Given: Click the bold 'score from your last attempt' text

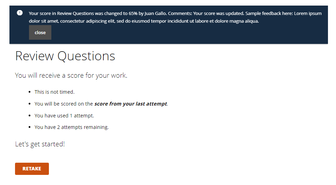Looking at the screenshot, I should click(x=131, y=104).
